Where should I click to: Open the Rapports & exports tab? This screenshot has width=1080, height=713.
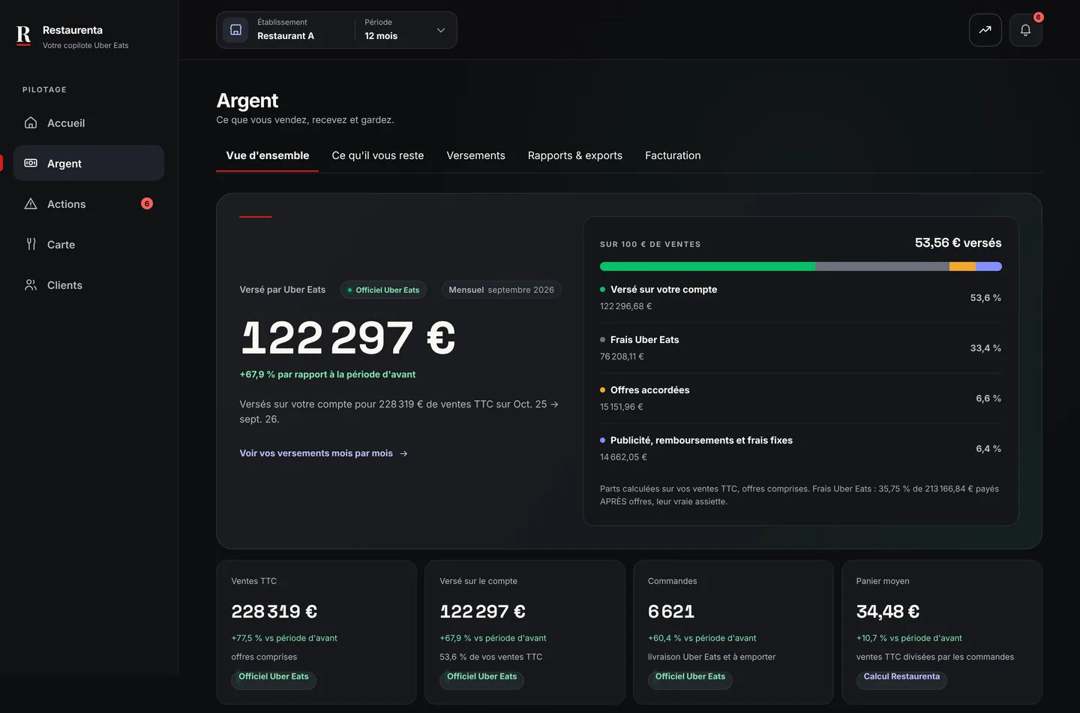(x=575, y=155)
